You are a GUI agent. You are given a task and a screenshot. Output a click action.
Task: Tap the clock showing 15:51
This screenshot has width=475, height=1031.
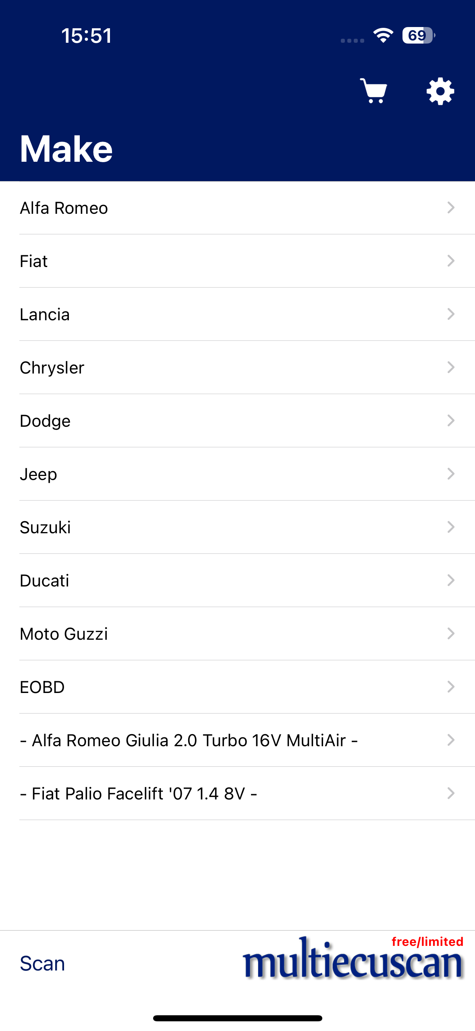point(87,35)
